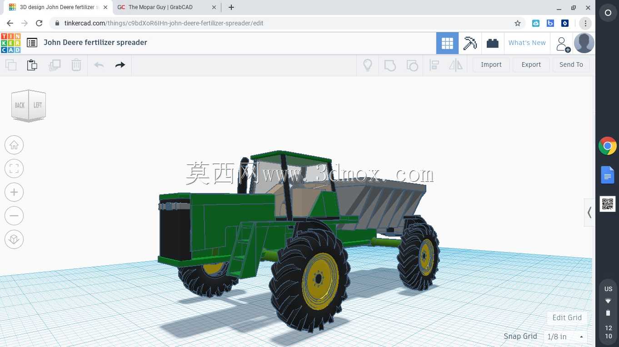Click the Delete trash icon
This screenshot has width=619, height=347.
coord(76,65)
